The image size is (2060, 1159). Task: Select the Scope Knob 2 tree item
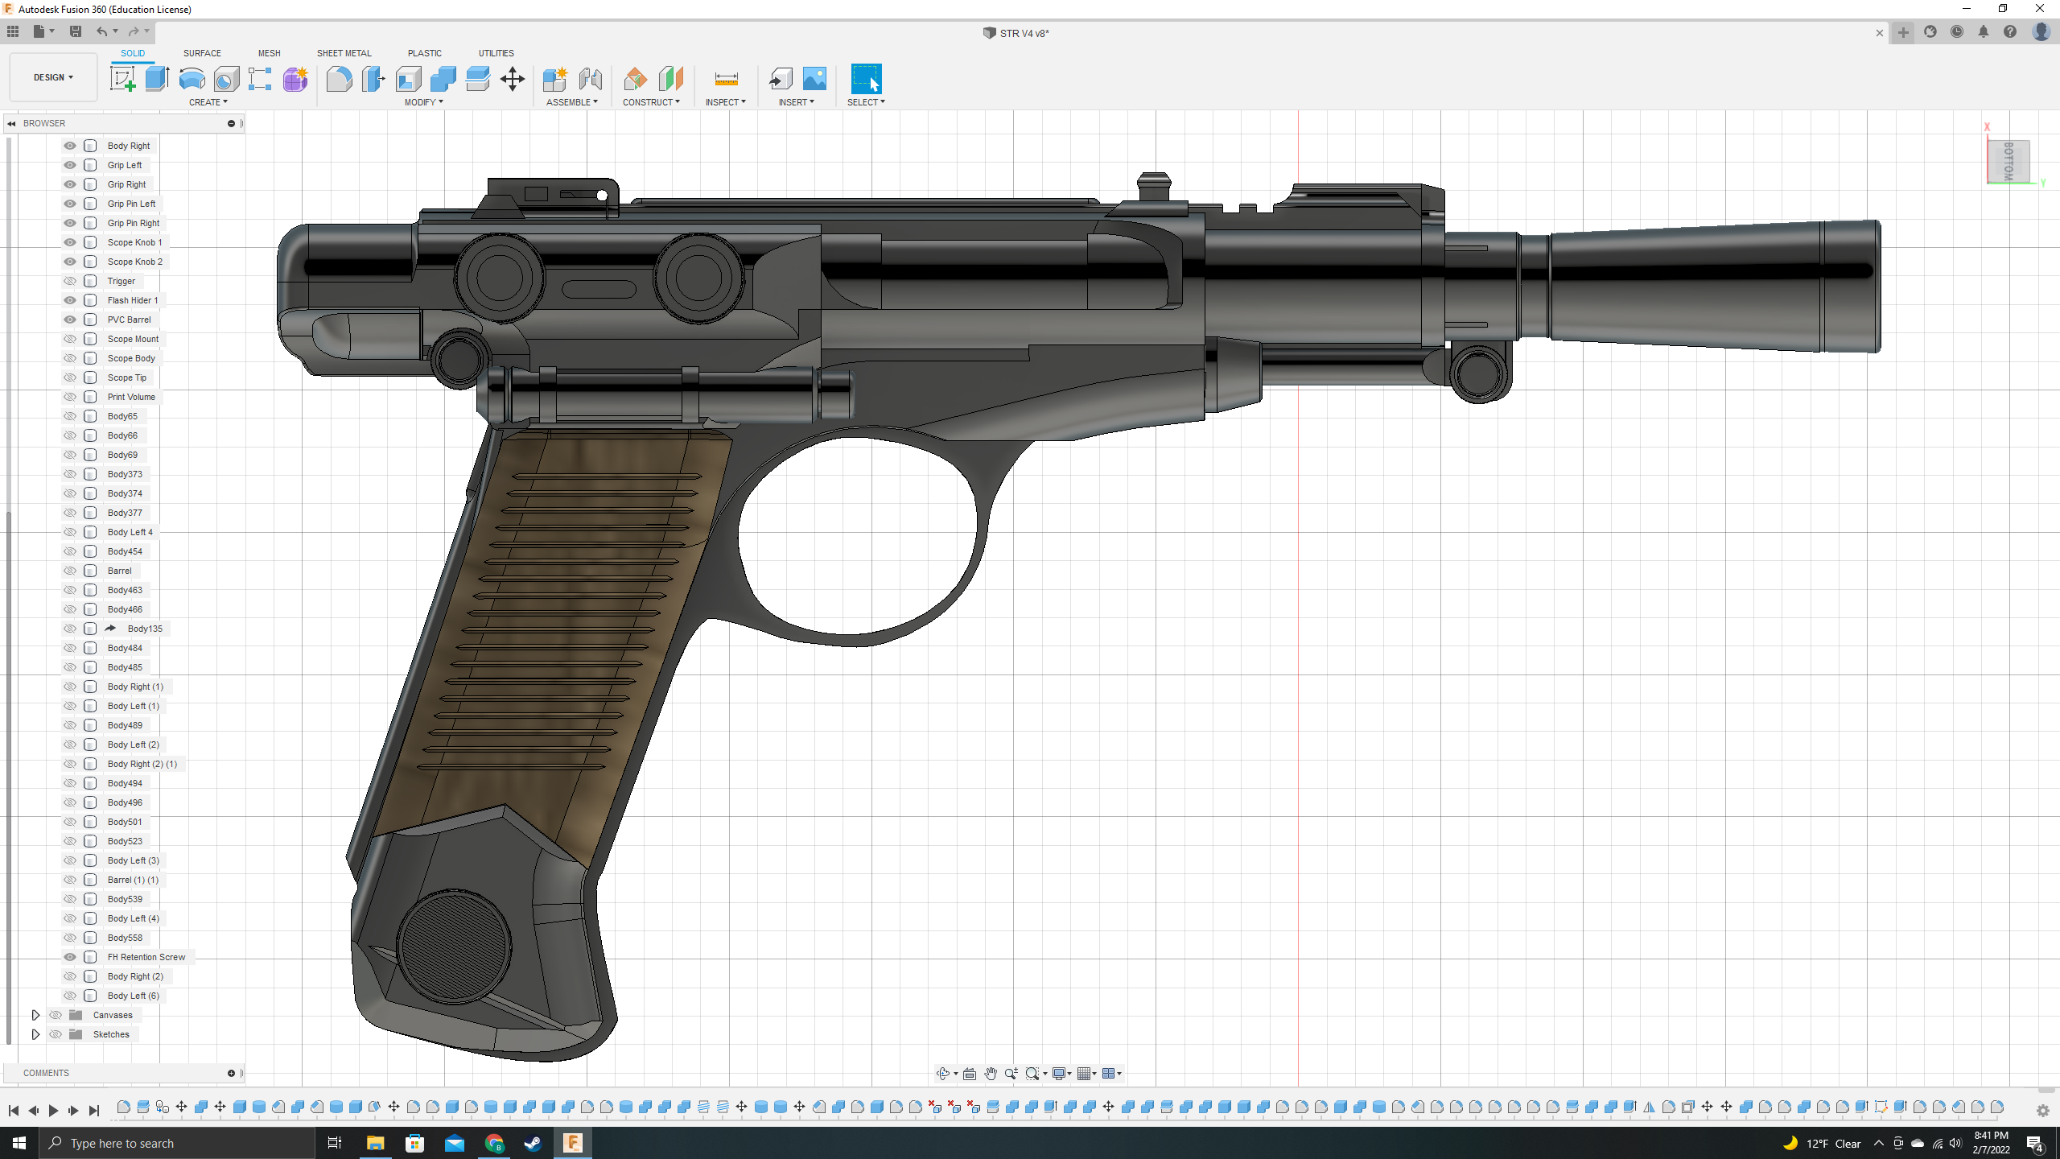pos(134,262)
